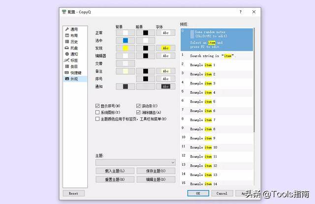Select 'Example item 7' preview row
Screen dimensions: 315x204
pyautogui.click(x=217, y=120)
